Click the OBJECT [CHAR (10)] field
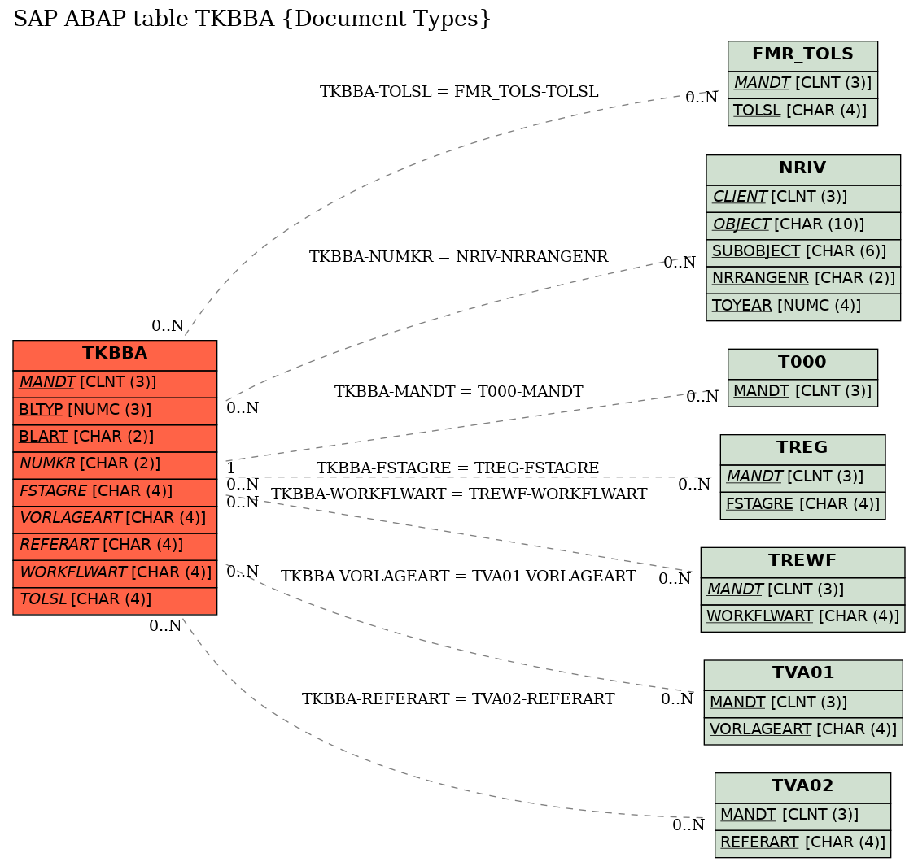This screenshot has width=918, height=866. pos(803,226)
